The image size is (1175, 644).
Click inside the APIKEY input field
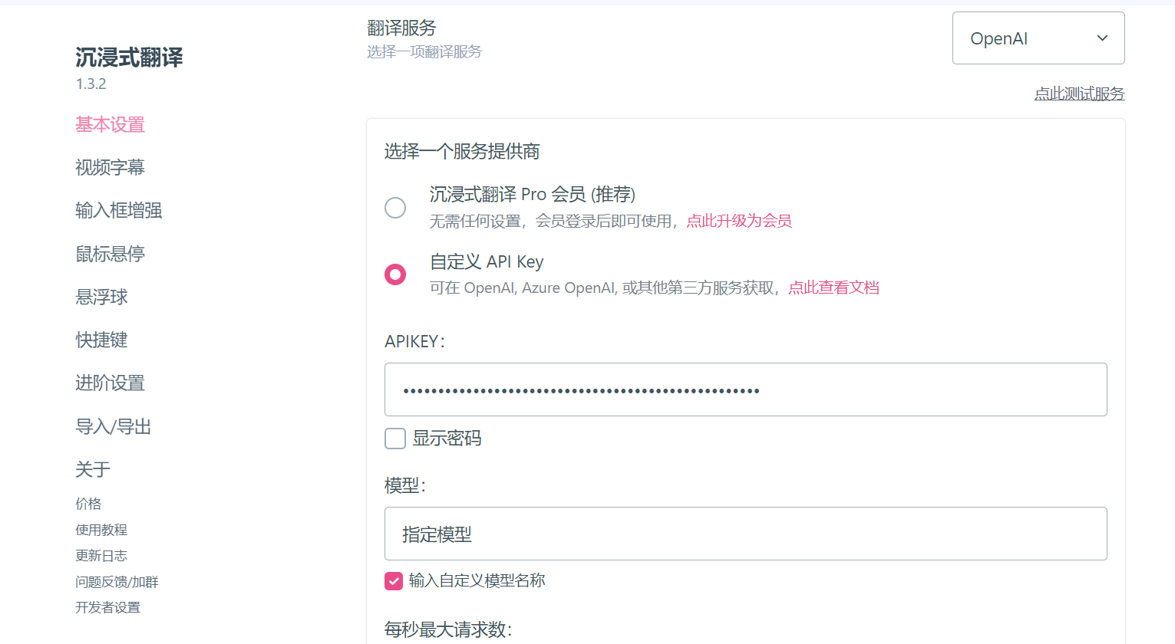tap(745, 389)
